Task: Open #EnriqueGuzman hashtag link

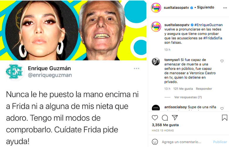Action: 208,25
